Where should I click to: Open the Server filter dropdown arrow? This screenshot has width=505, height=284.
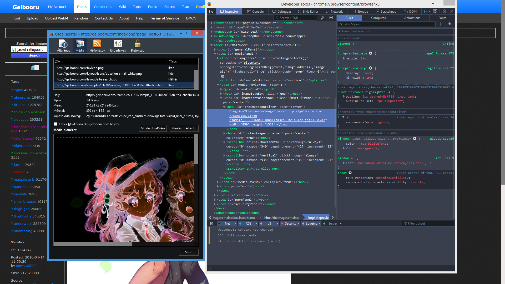point(341,224)
